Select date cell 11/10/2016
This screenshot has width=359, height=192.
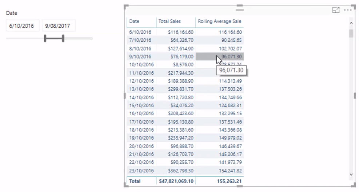pyautogui.click(x=141, y=73)
